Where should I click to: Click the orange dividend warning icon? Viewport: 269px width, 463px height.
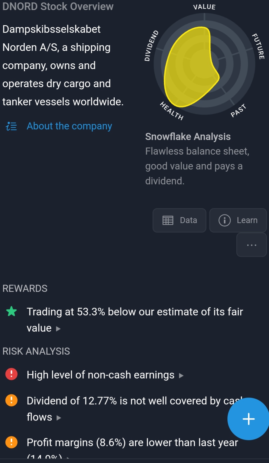coord(11,401)
